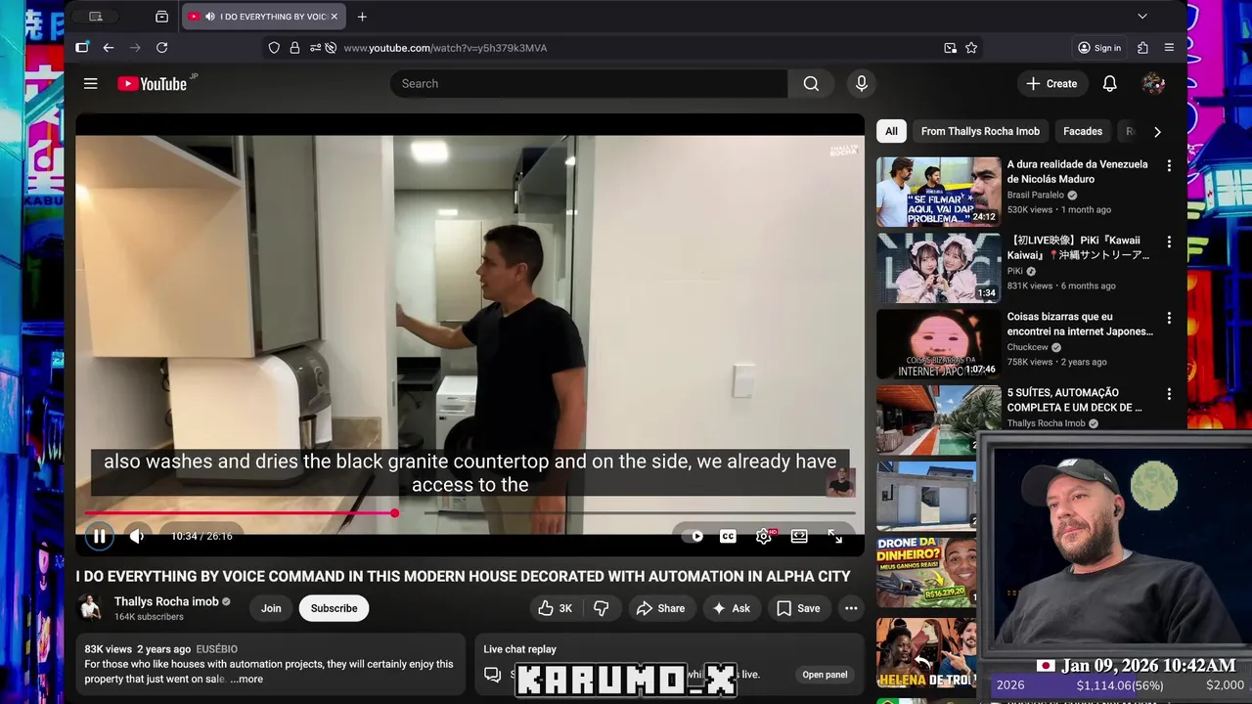The width and height of the screenshot is (1252, 704).
Task: Select From Thallys Rocha Imob chip
Action: (980, 131)
